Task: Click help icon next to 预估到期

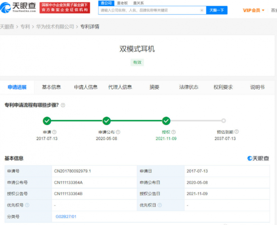Action: [x=237, y=132]
